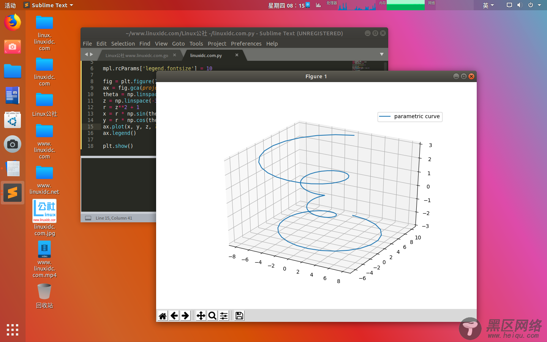The width and height of the screenshot is (547, 342).
Task: Open Files manager from the dock
Action: tap(13, 71)
